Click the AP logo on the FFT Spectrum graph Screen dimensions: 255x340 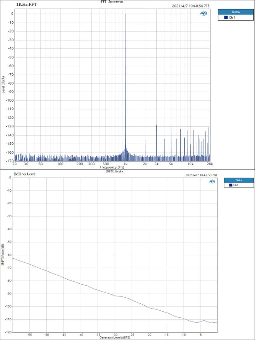coord(203,13)
